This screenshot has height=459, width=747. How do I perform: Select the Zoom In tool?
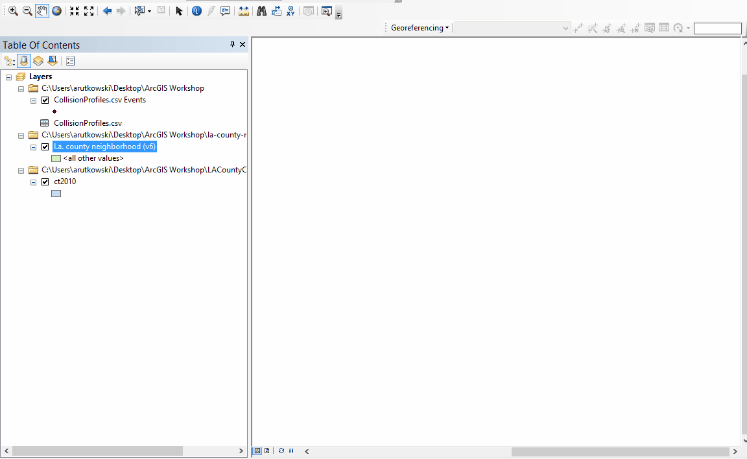click(13, 11)
